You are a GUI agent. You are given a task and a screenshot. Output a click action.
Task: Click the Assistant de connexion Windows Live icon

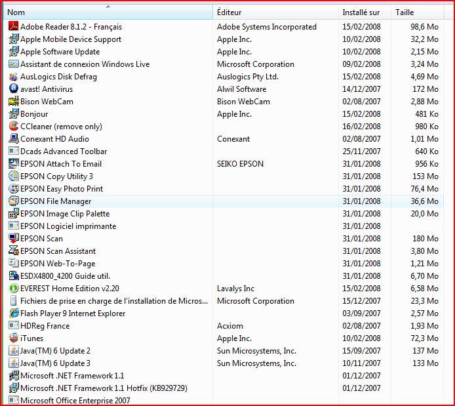pos(13,64)
